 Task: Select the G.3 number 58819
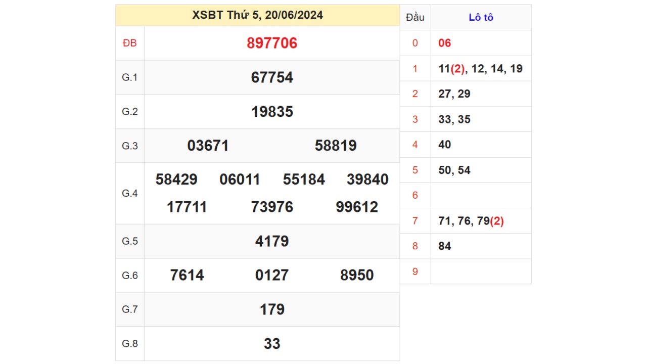point(336,146)
